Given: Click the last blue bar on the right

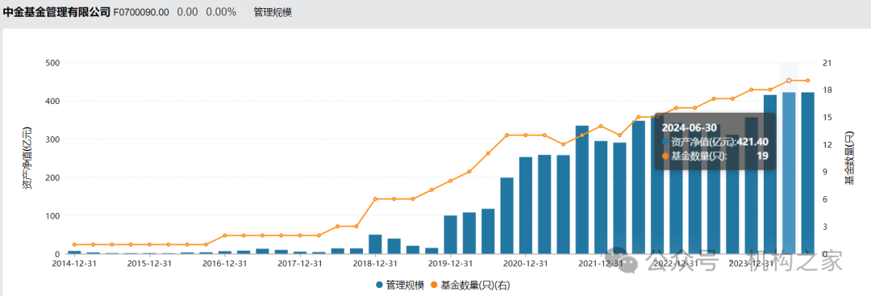Looking at the screenshot, I should pyautogui.click(x=807, y=173).
